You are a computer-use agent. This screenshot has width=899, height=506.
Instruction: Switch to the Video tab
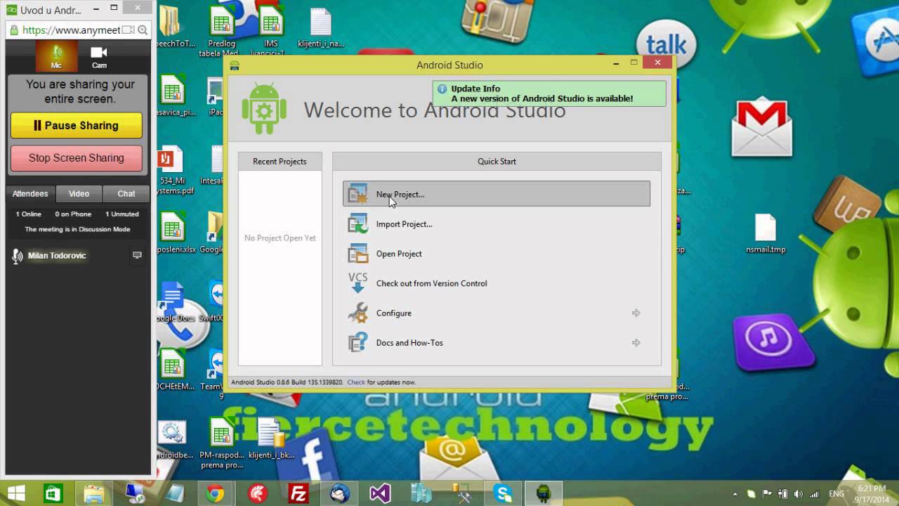pyautogui.click(x=79, y=194)
